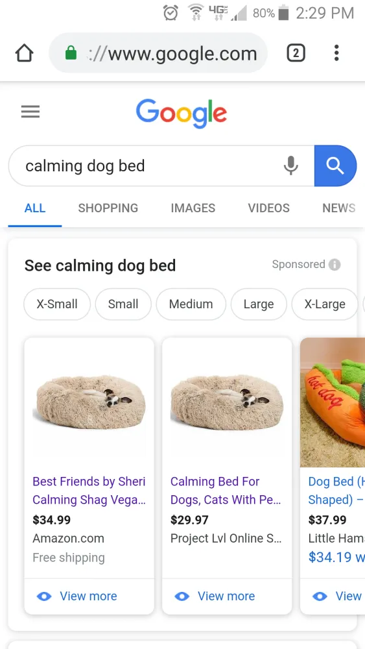Tap the green padlock security icon

(x=71, y=53)
